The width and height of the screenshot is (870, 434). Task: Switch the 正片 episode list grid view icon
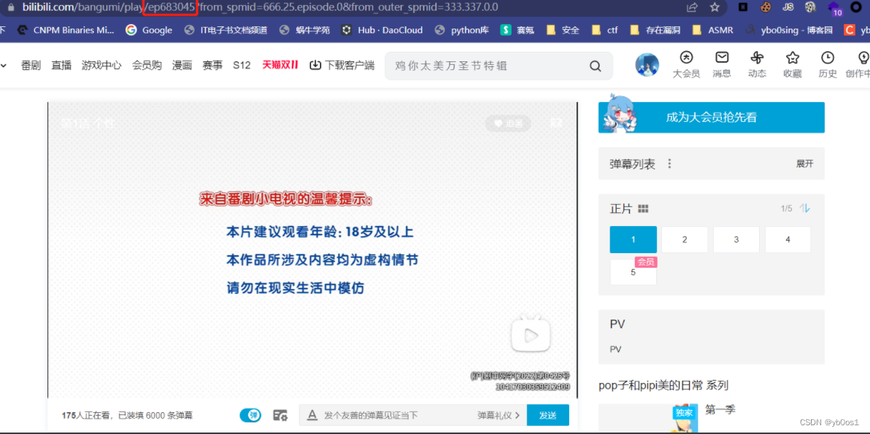click(643, 209)
